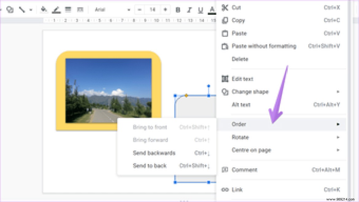Expand the Line tool dropdown arrow
The width and height of the screenshot is (359, 202).
coord(30,10)
